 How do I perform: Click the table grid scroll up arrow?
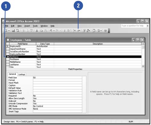(143, 44)
